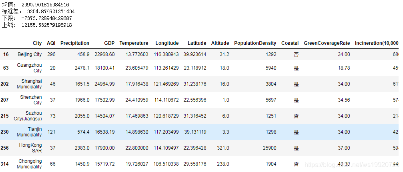
Task: Click latitude value 39.131119
Action: [x=195, y=132]
